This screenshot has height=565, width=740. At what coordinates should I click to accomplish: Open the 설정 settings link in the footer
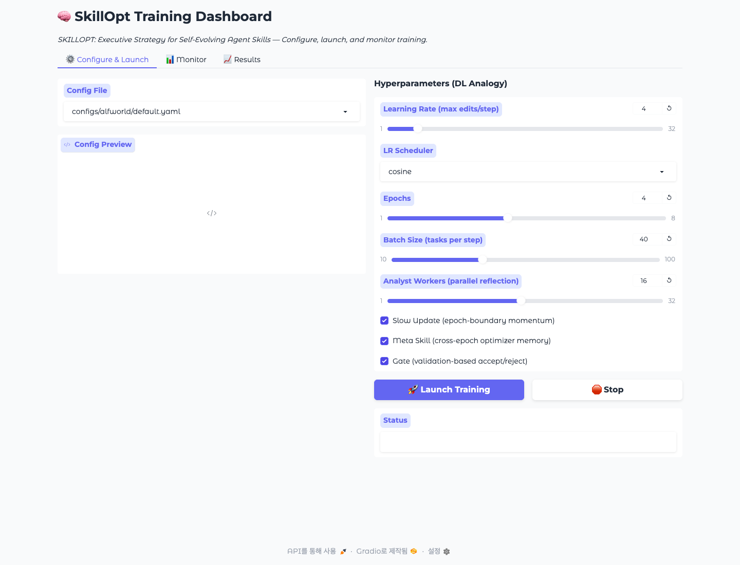coord(439,551)
